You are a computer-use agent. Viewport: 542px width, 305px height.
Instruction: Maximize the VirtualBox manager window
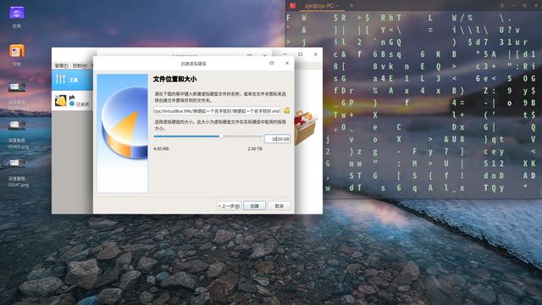point(301,54)
